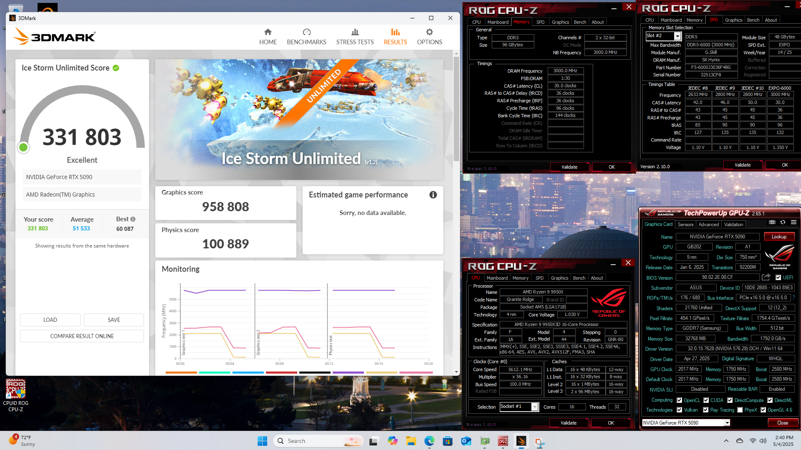Click the green validated checkmark beside score title
This screenshot has height=450, width=801.
(x=116, y=68)
